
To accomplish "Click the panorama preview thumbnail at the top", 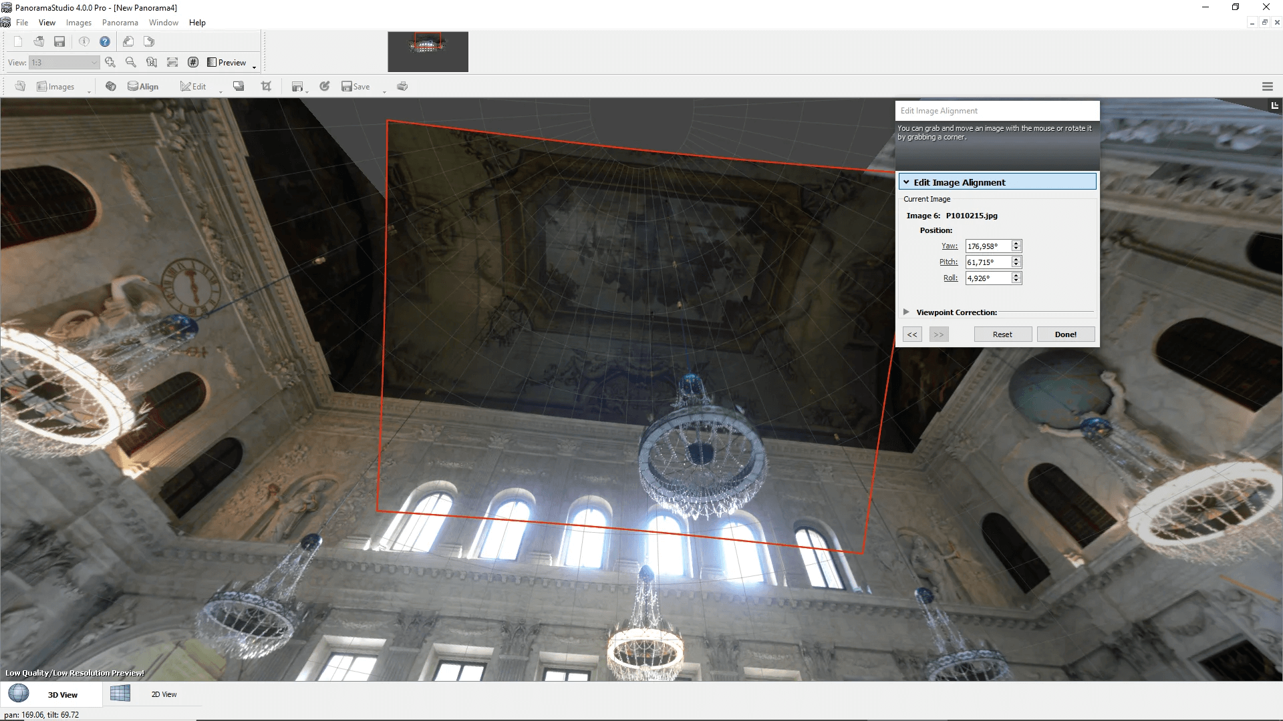I will 428,51.
